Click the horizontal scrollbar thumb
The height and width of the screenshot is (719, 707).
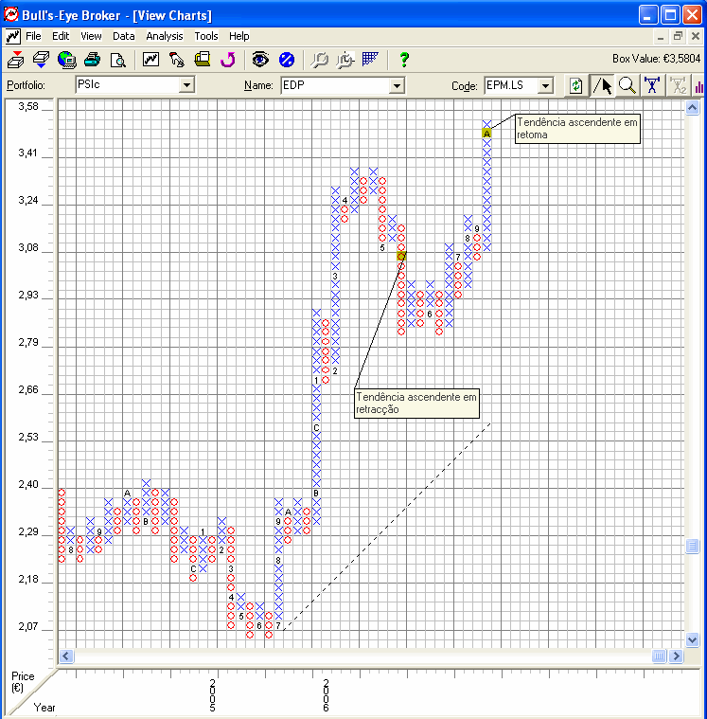pos(659,656)
